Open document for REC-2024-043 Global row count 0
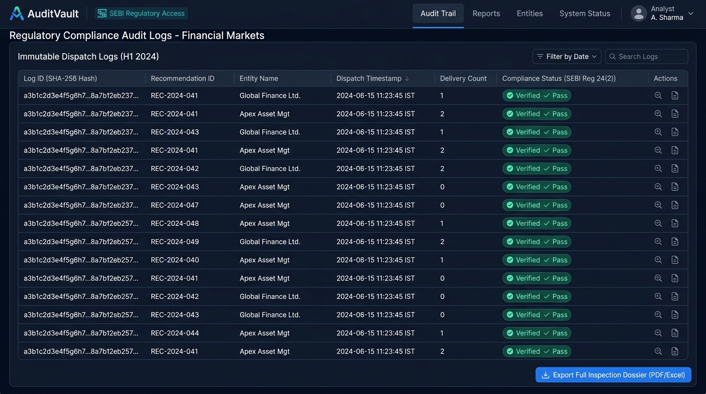This screenshot has height=394, width=706. 675,314
